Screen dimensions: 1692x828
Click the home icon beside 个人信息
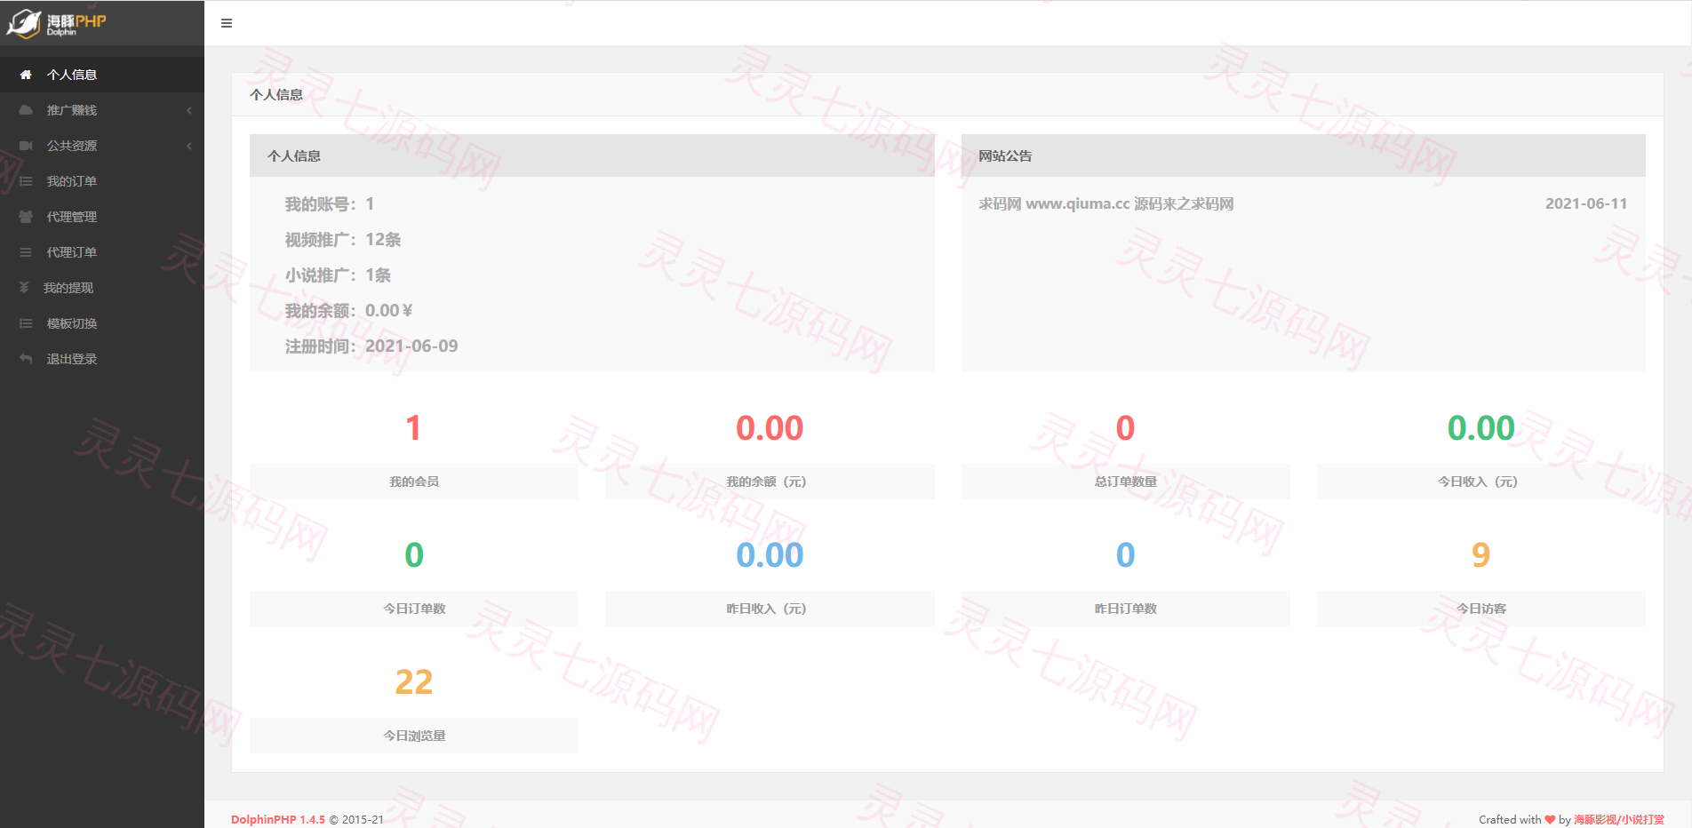click(26, 75)
